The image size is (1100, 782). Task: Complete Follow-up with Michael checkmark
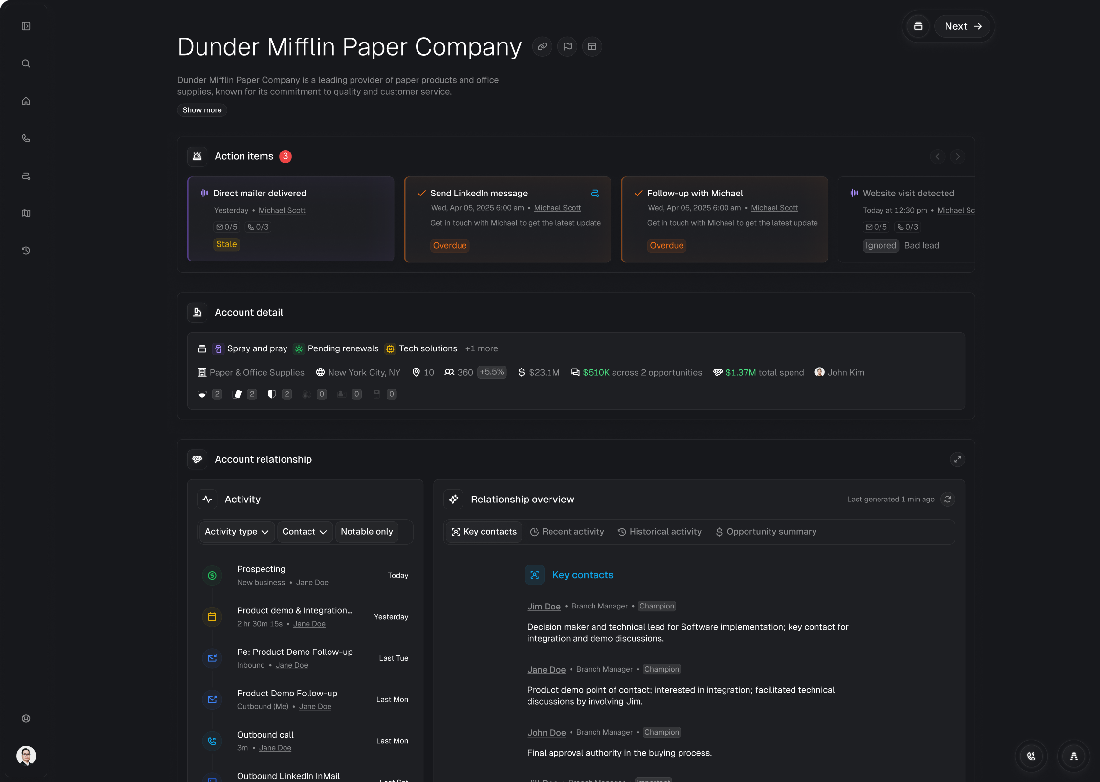(x=638, y=193)
